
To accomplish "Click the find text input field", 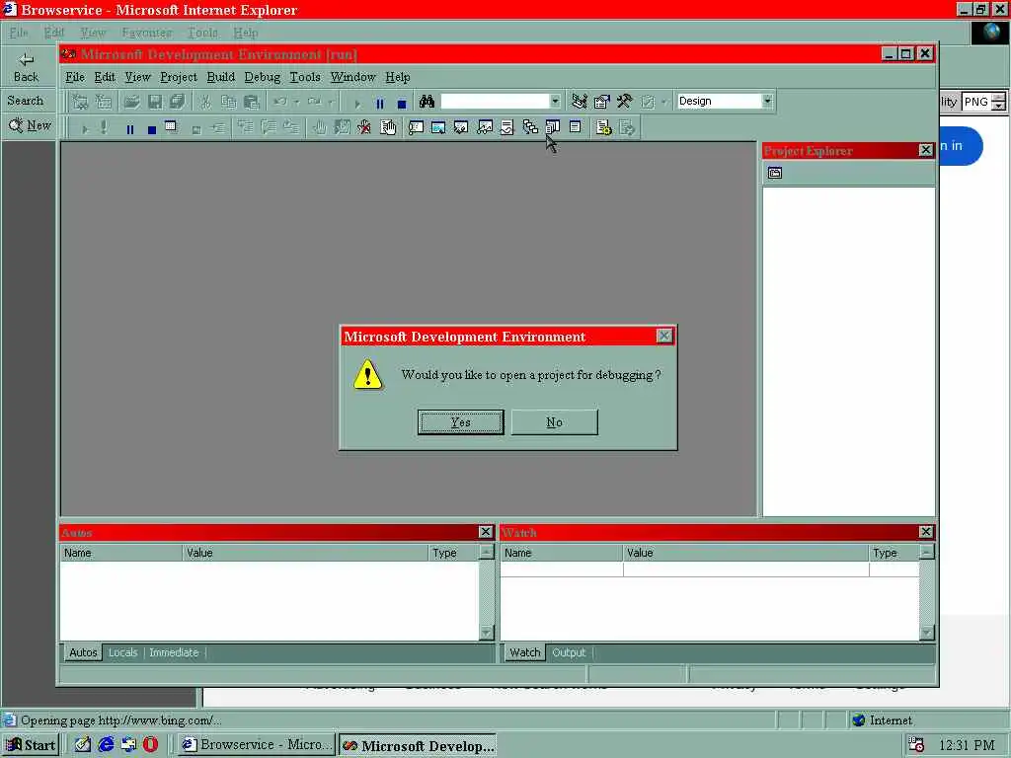I will pyautogui.click(x=495, y=102).
